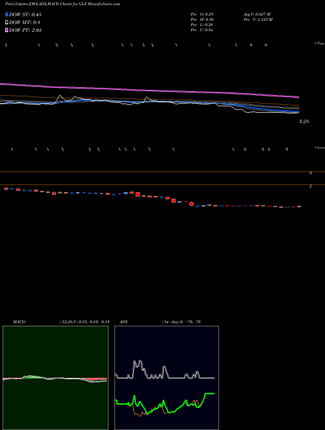Select the 'DOW MT: 0.8' legend label
Image resolution: width=325 pixels, height=430 pixels.
click(25, 23)
